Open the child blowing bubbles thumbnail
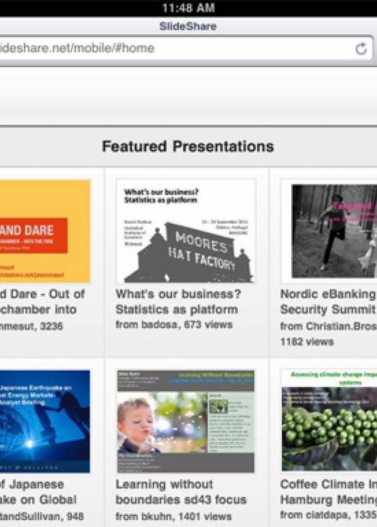Image resolution: width=377 pixels, height=527 pixels. (185, 421)
